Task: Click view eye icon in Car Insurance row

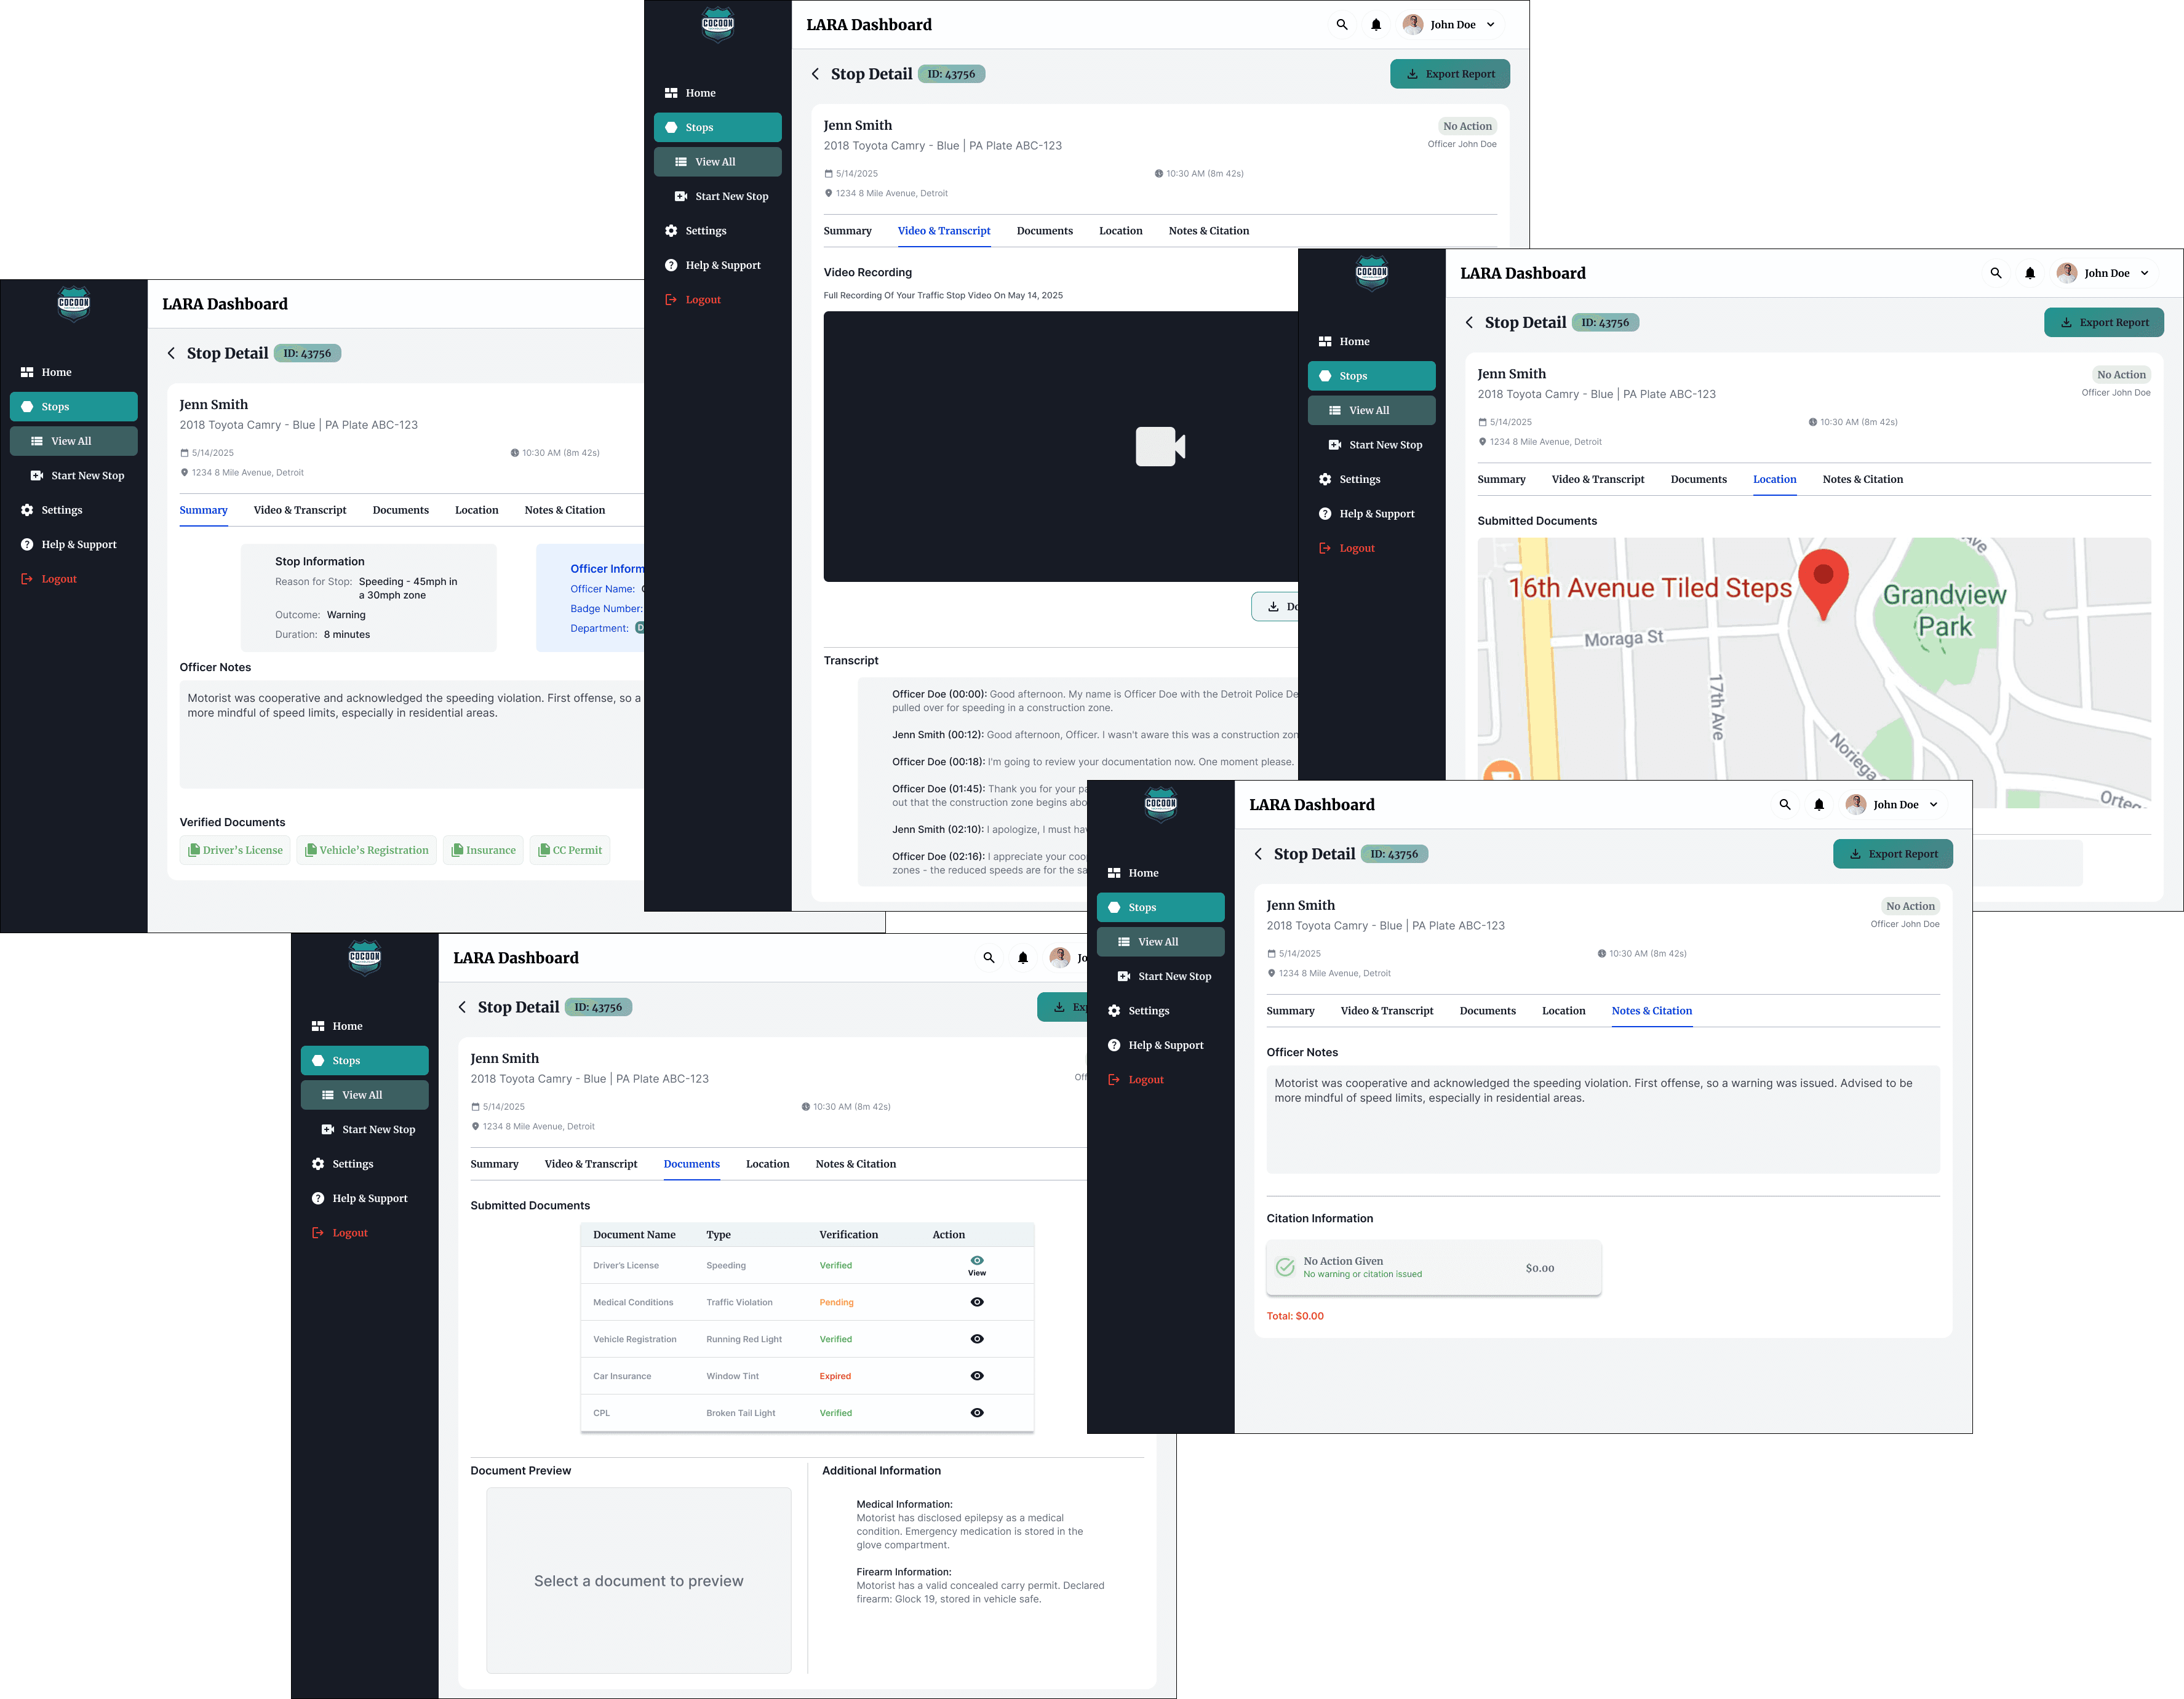Action: point(976,1376)
